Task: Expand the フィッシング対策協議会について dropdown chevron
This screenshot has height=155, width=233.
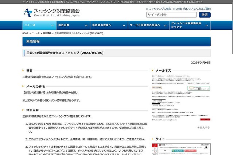Action: point(206,25)
